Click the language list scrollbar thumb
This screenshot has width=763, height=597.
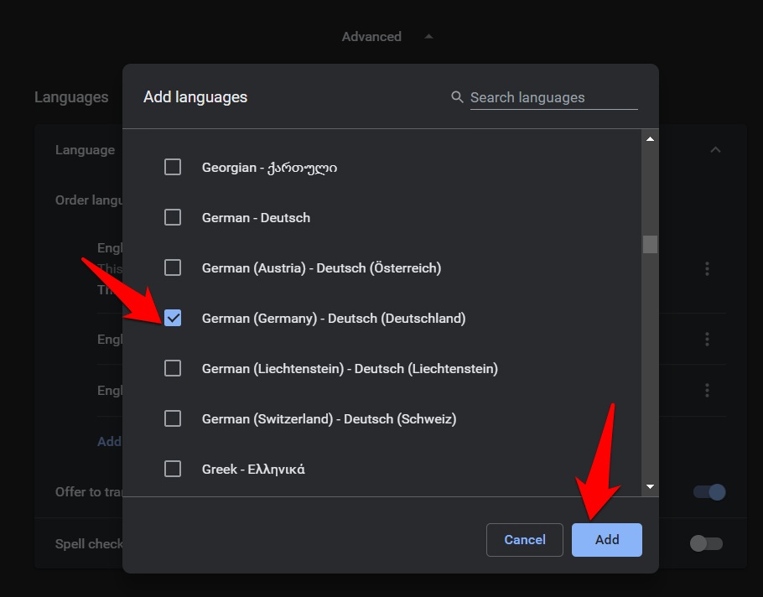click(650, 244)
